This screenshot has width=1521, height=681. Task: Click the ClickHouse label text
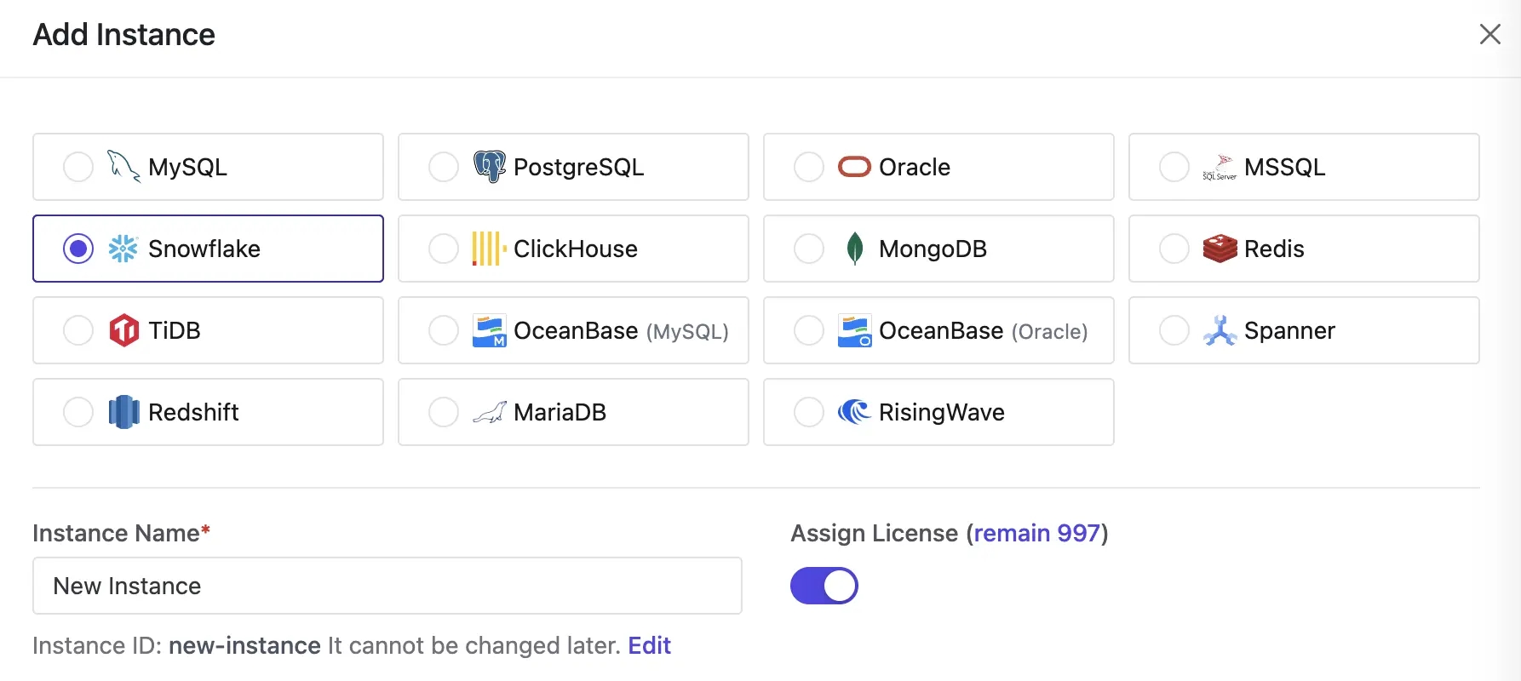point(576,249)
